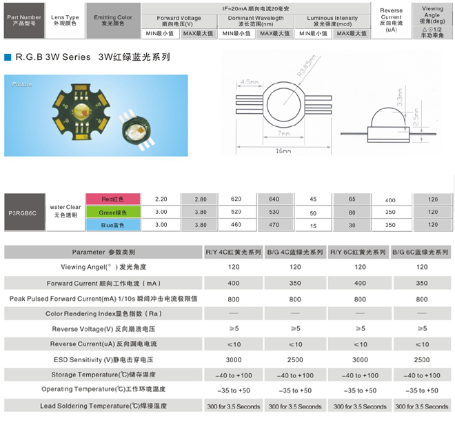Select the Blue emitting color cell
Viewport: 455px width, 436px height.
point(111,225)
